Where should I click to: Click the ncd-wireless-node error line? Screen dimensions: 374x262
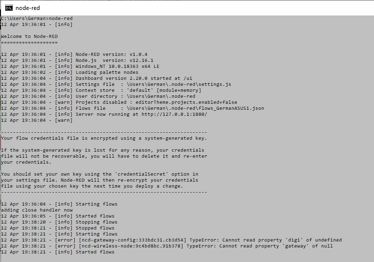(167, 246)
